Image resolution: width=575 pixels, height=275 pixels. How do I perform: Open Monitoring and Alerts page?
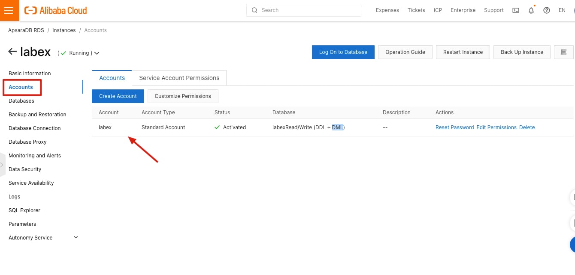click(35, 156)
